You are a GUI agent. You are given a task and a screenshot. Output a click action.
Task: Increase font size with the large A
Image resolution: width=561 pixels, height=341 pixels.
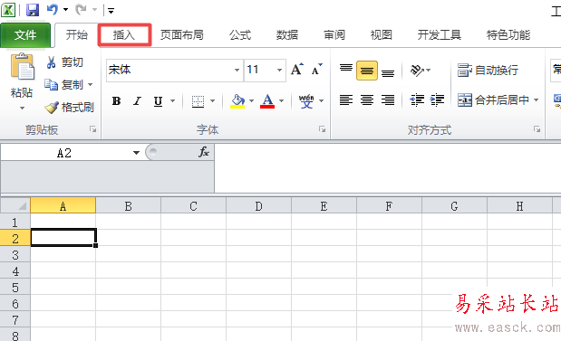click(297, 70)
